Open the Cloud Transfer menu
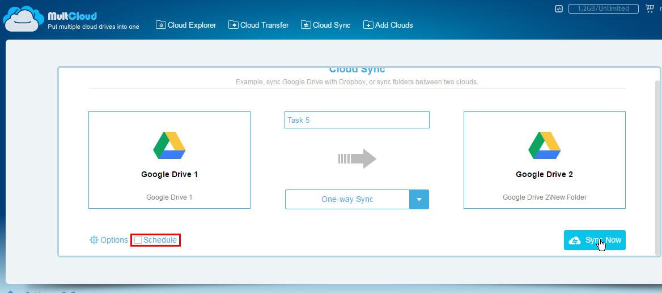Viewport: 662px width, 293px height. coord(259,25)
